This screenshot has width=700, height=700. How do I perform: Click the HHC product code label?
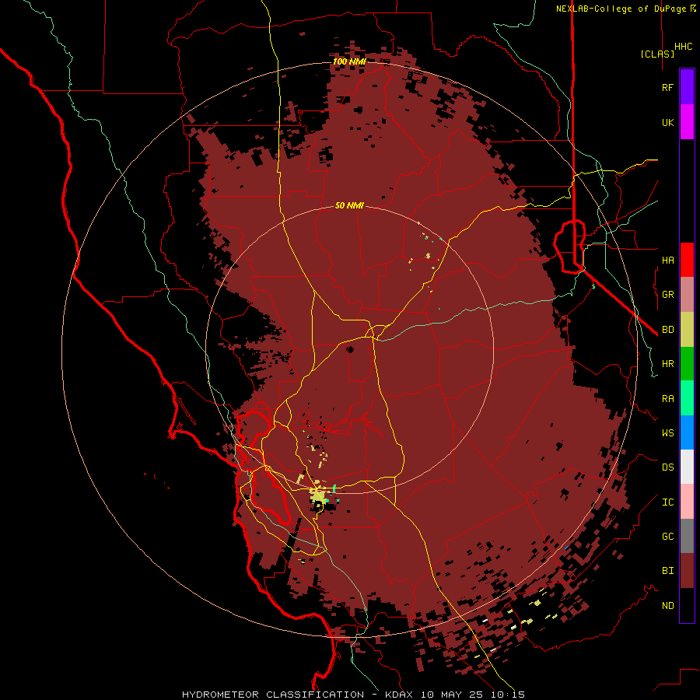click(x=684, y=47)
